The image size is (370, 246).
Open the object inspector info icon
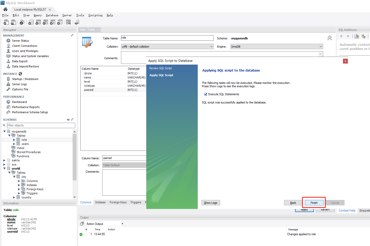22,22
